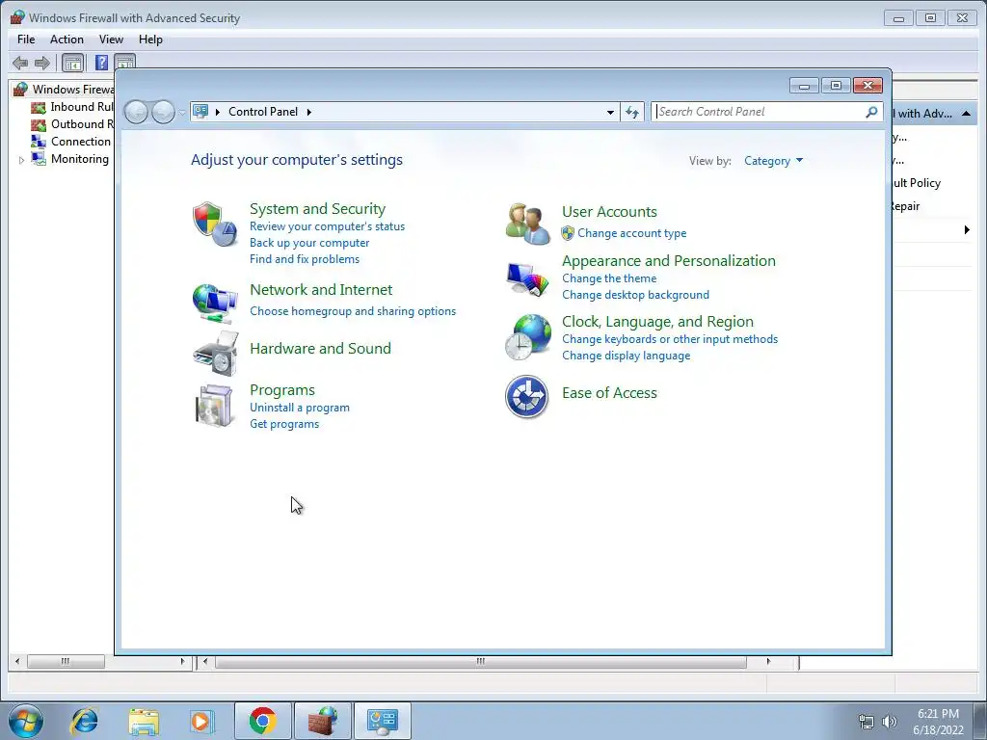
Task: Expand the Monitoring tree node
Action: 21,160
